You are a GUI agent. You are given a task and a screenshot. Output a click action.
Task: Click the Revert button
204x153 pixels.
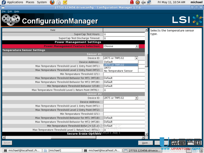(7, 143)
